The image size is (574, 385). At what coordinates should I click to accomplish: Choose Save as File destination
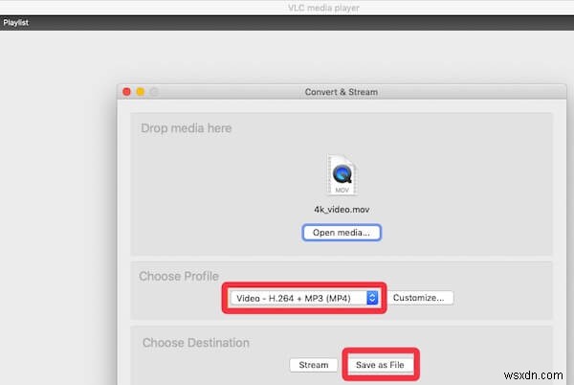point(380,365)
